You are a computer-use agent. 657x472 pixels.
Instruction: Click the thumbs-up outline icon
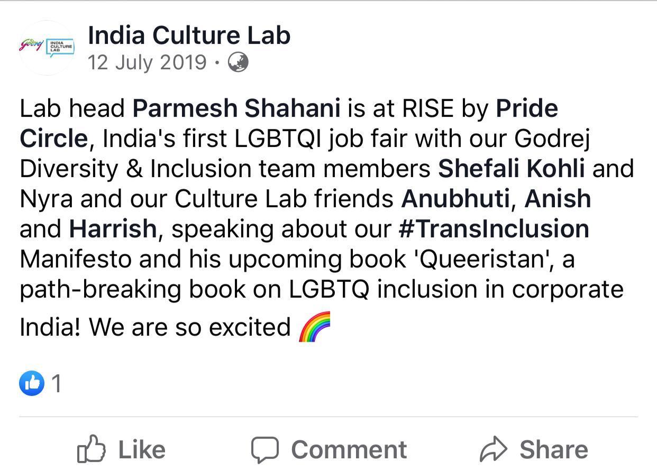pos(92,449)
